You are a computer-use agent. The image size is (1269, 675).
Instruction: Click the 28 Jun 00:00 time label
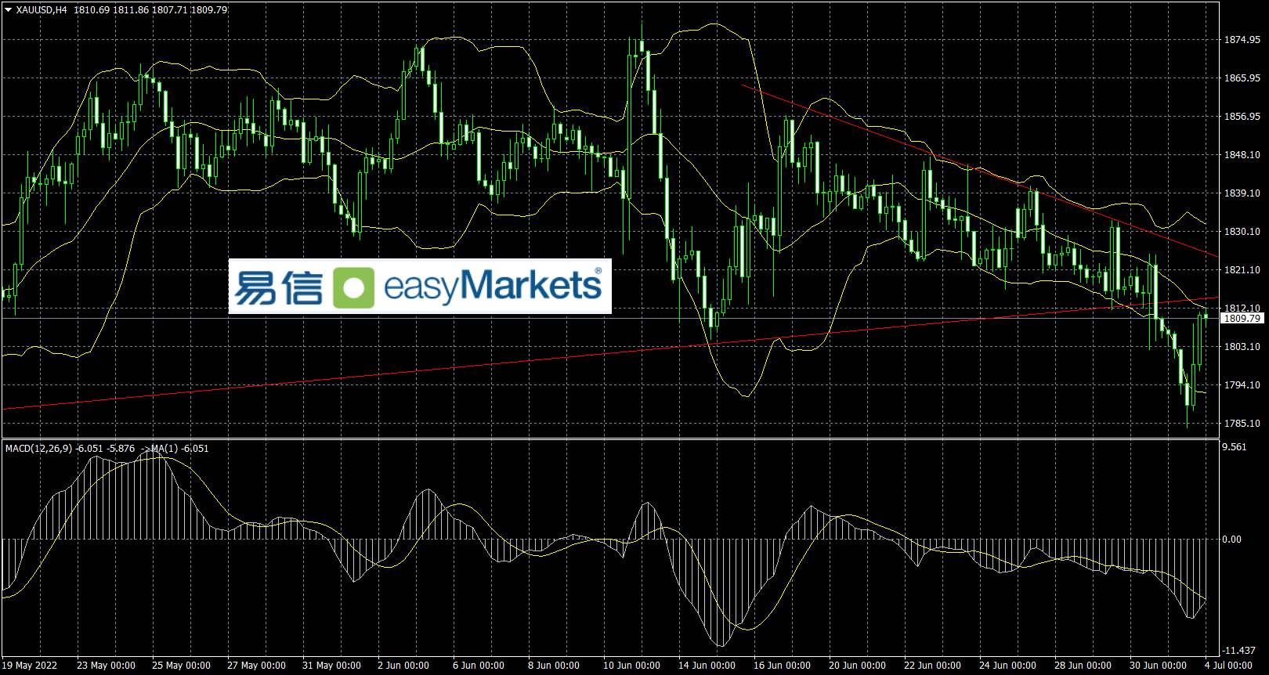(1083, 666)
